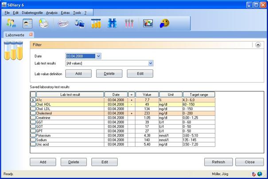268x179 pixels.
Task: Sort by the Target range column header
Action: point(198,94)
